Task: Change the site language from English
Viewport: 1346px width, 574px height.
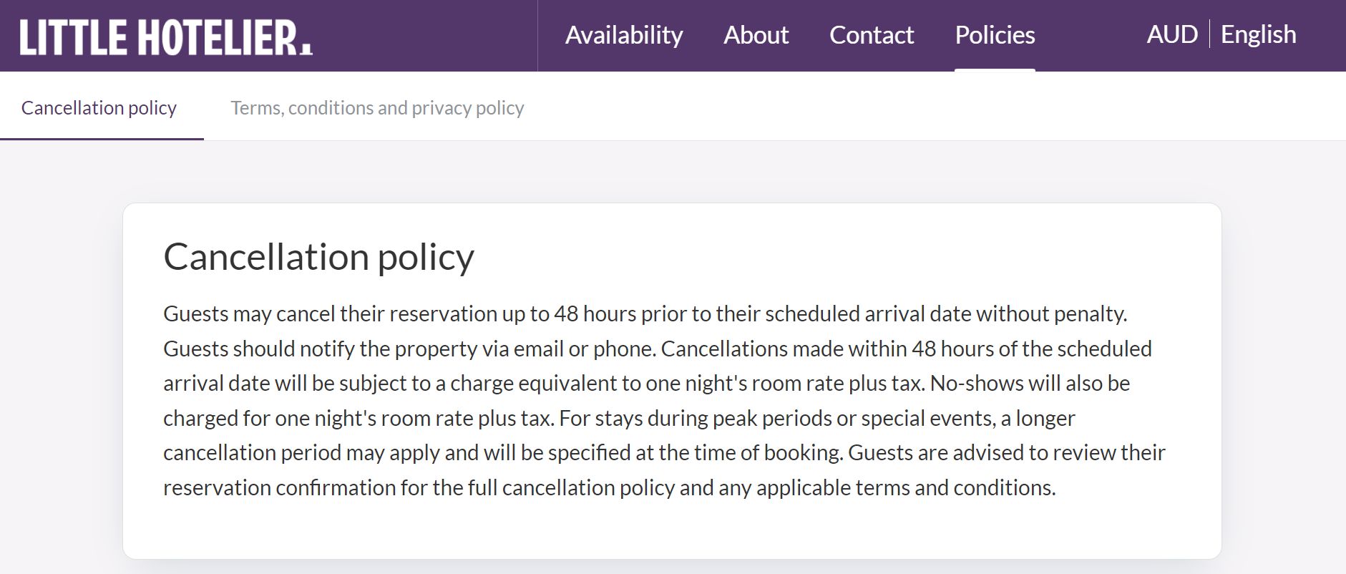Action: point(1258,34)
